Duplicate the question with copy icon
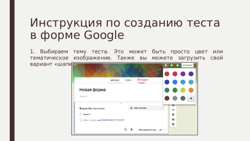This screenshot has height=141, width=250. point(126,130)
